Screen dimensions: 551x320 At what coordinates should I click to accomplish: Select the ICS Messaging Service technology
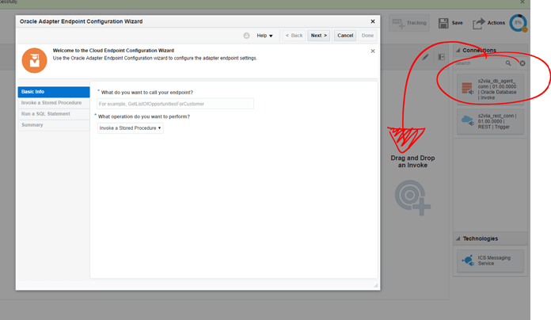[489, 261]
